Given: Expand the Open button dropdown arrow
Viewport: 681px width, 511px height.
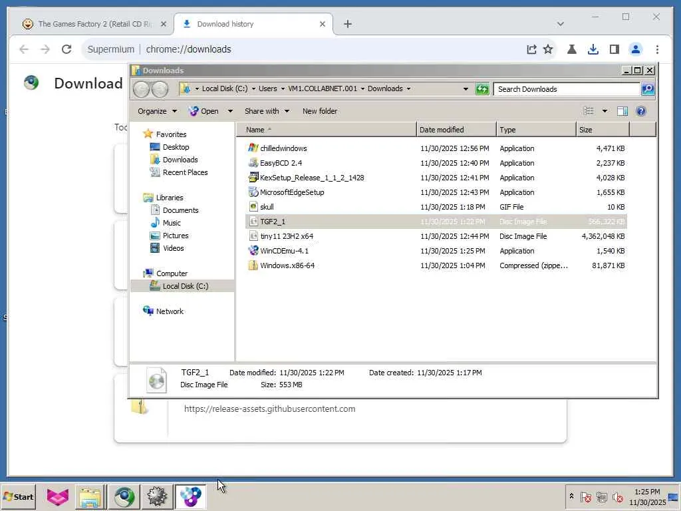Looking at the screenshot, I should pyautogui.click(x=230, y=111).
